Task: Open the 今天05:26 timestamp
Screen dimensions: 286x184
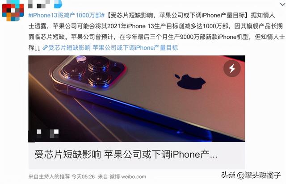Action: 83,176
